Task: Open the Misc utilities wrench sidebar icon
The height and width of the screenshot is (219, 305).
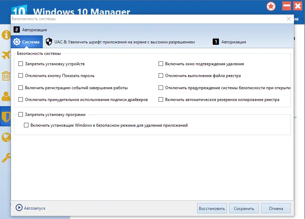Action: click(x=6, y=158)
